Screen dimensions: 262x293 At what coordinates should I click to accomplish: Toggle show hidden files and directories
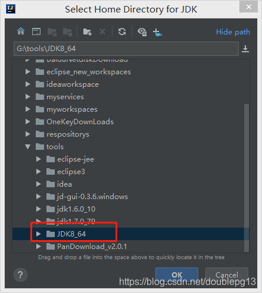pyautogui.click(x=142, y=31)
